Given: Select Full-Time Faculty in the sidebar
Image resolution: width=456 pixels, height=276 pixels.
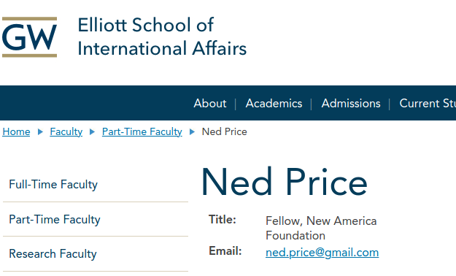Looking at the screenshot, I should (96, 185).
